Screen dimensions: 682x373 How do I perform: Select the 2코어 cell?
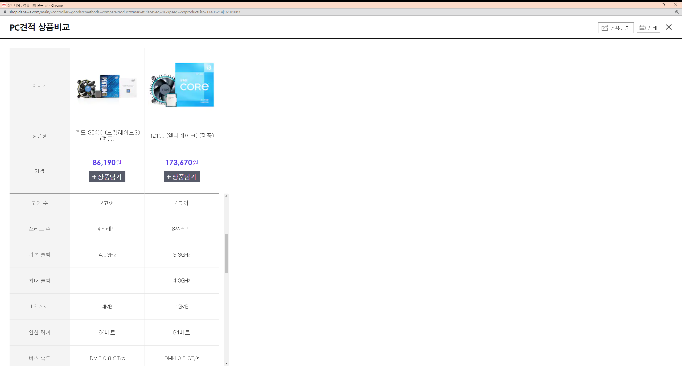coord(107,203)
